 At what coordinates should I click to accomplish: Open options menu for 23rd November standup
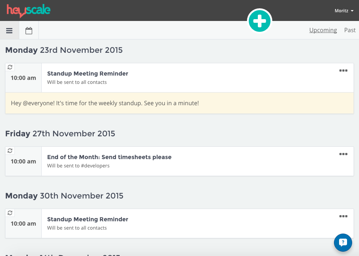343,71
